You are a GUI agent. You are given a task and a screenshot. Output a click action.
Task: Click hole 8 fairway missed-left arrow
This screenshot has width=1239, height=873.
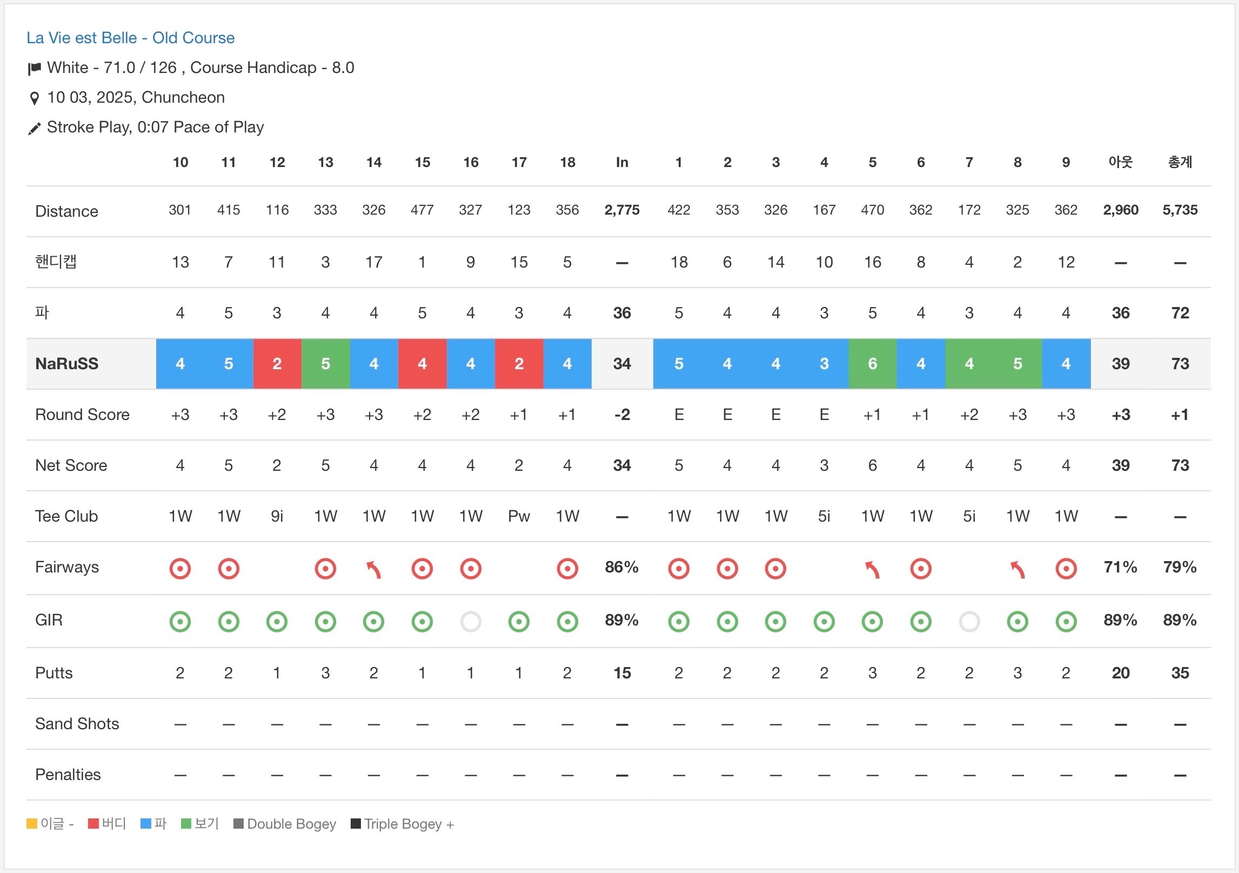(1017, 569)
